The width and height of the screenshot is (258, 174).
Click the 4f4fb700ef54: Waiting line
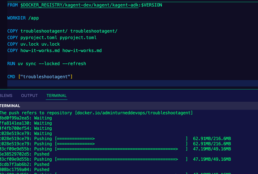pos(26,128)
